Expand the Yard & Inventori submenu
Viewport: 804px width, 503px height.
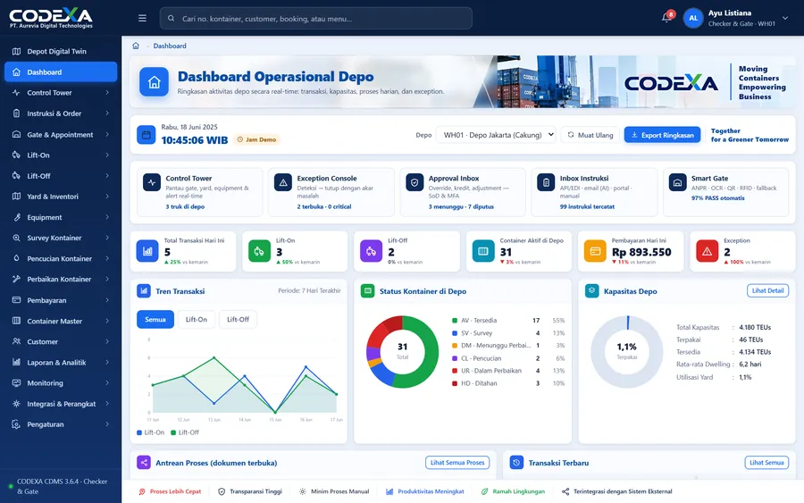pyautogui.click(x=107, y=197)
